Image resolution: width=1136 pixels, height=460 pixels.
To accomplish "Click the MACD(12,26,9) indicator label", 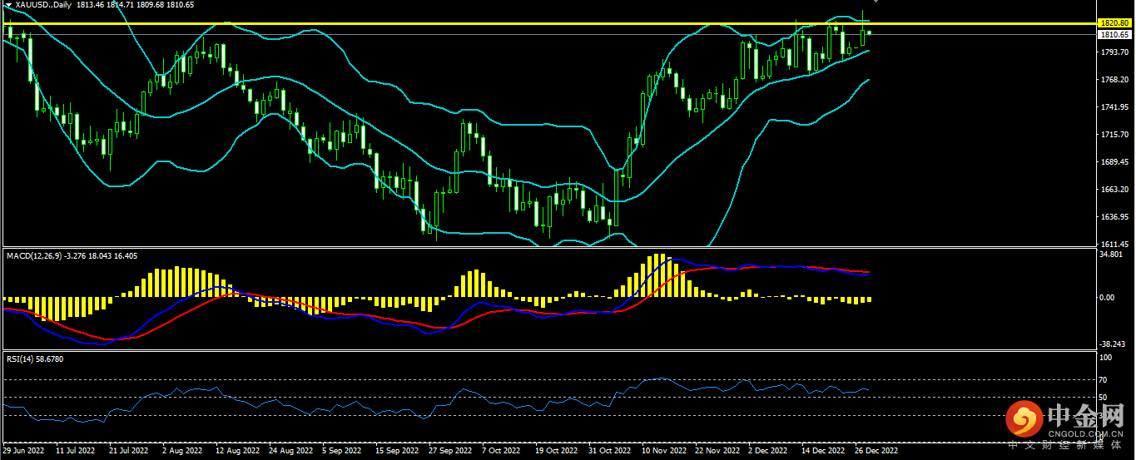I will 33,255.
